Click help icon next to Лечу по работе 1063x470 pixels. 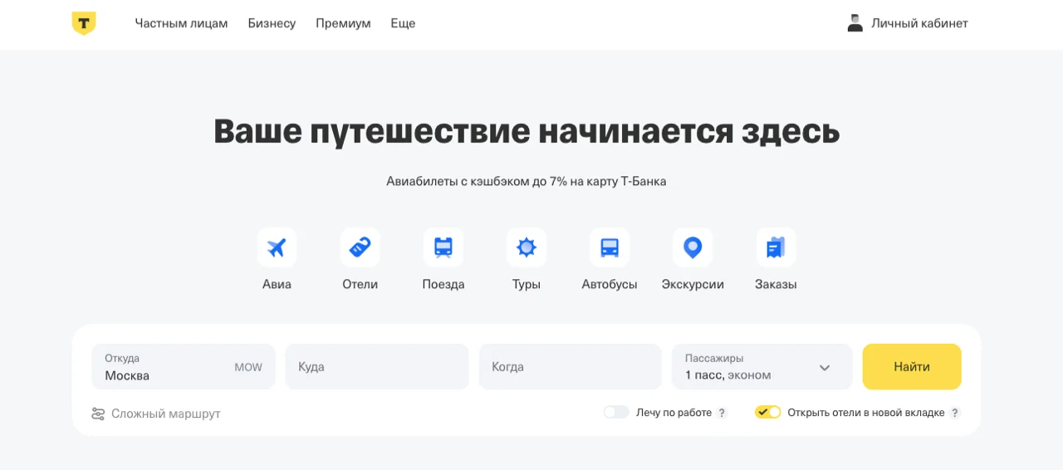(722, 413)
